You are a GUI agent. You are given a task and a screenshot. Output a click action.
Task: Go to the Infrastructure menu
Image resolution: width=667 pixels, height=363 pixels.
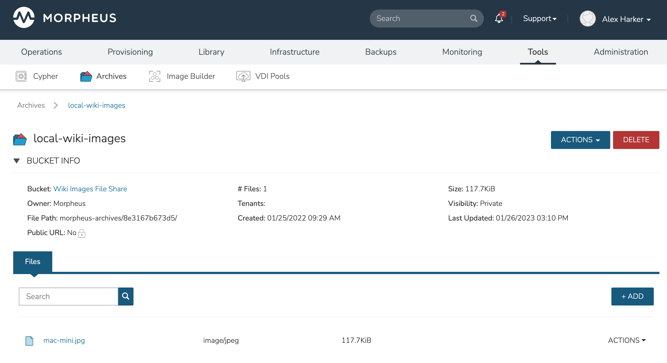click(x=294, y=52)
